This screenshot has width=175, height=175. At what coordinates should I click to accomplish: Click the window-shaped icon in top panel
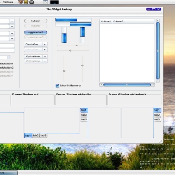(x=45, y=2)
